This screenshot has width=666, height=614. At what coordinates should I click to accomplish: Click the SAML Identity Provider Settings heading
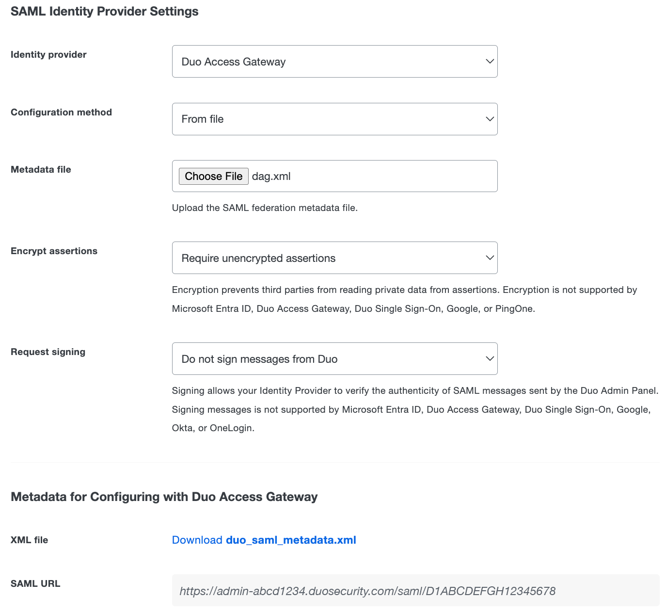(x=104, y=11)
